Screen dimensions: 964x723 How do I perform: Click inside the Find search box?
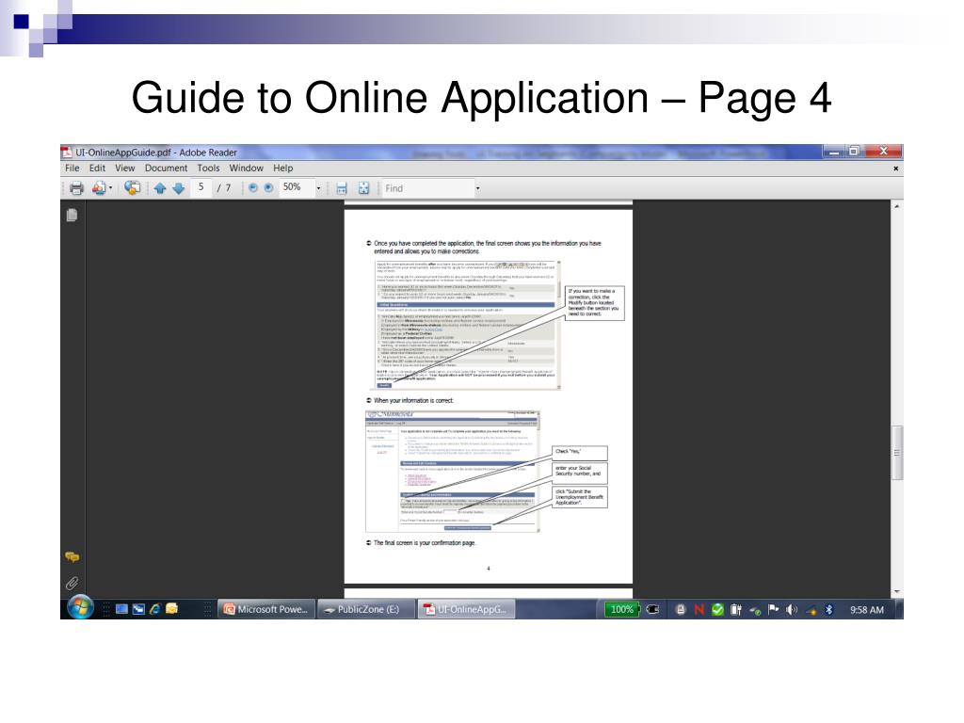tap(427, 188)
